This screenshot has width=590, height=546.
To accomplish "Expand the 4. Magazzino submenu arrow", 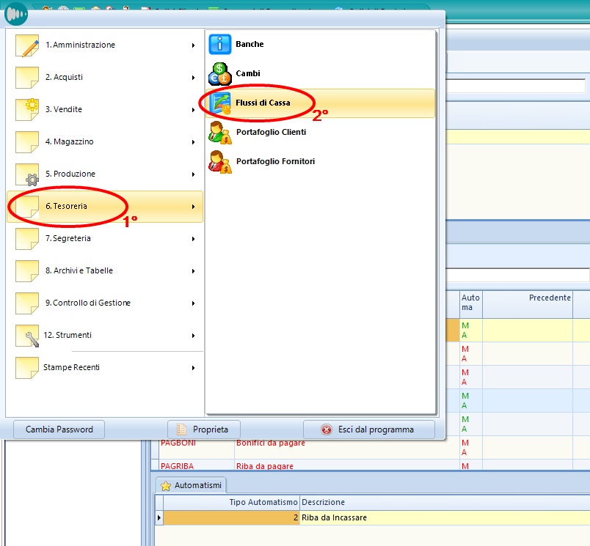I will 194,142.
